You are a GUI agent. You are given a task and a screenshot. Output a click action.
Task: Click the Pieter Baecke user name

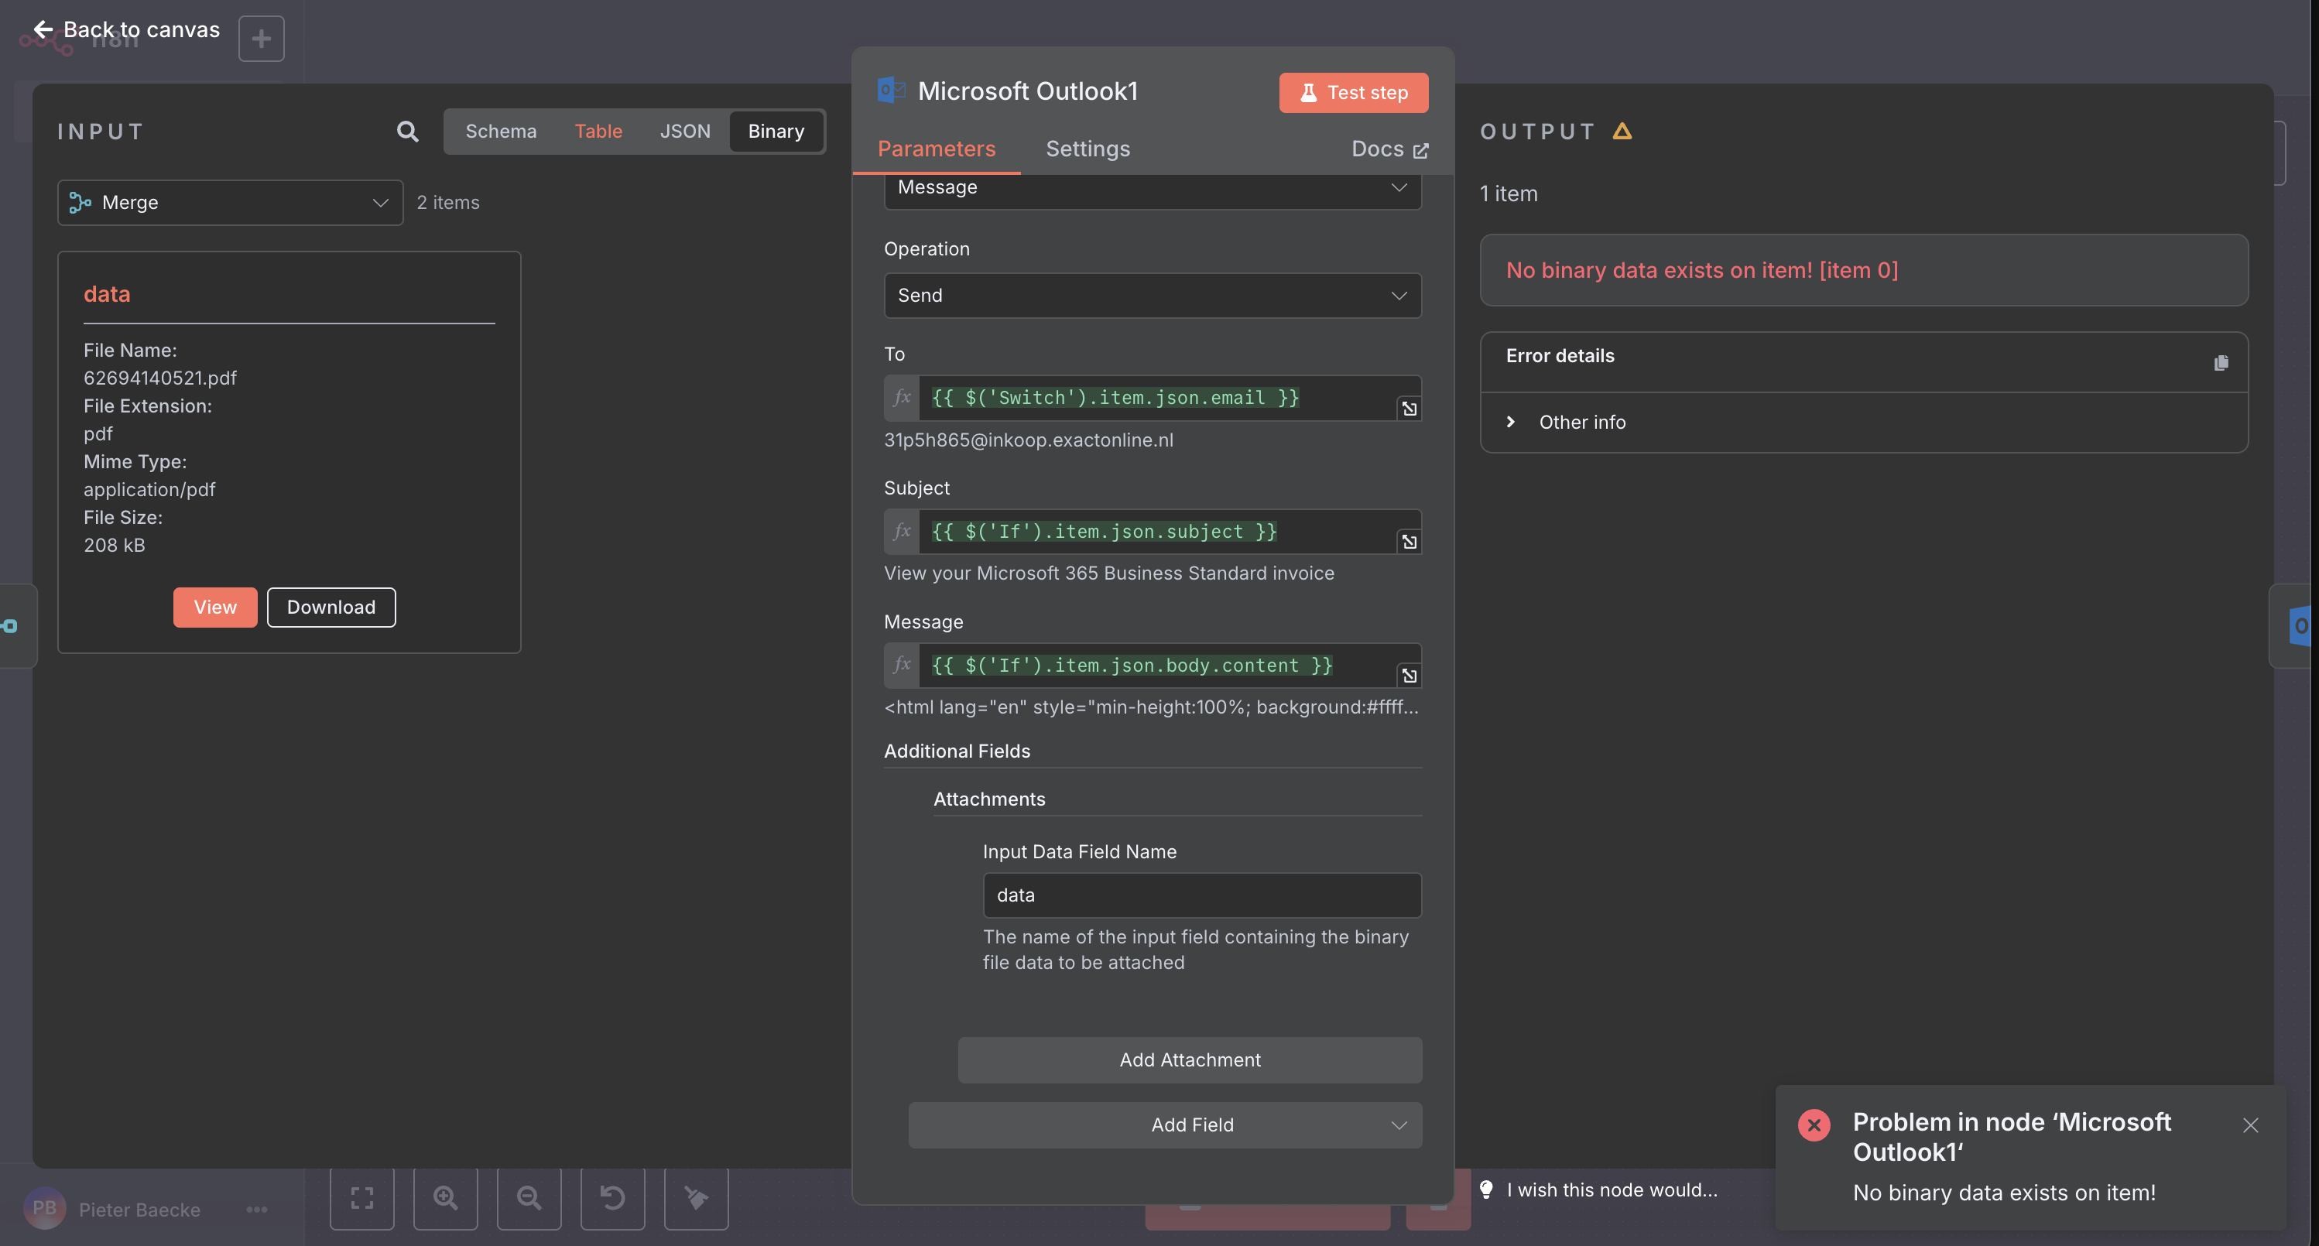[139, 1210]
